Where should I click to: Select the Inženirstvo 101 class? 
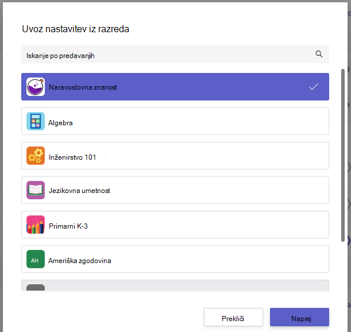point(175,156)
